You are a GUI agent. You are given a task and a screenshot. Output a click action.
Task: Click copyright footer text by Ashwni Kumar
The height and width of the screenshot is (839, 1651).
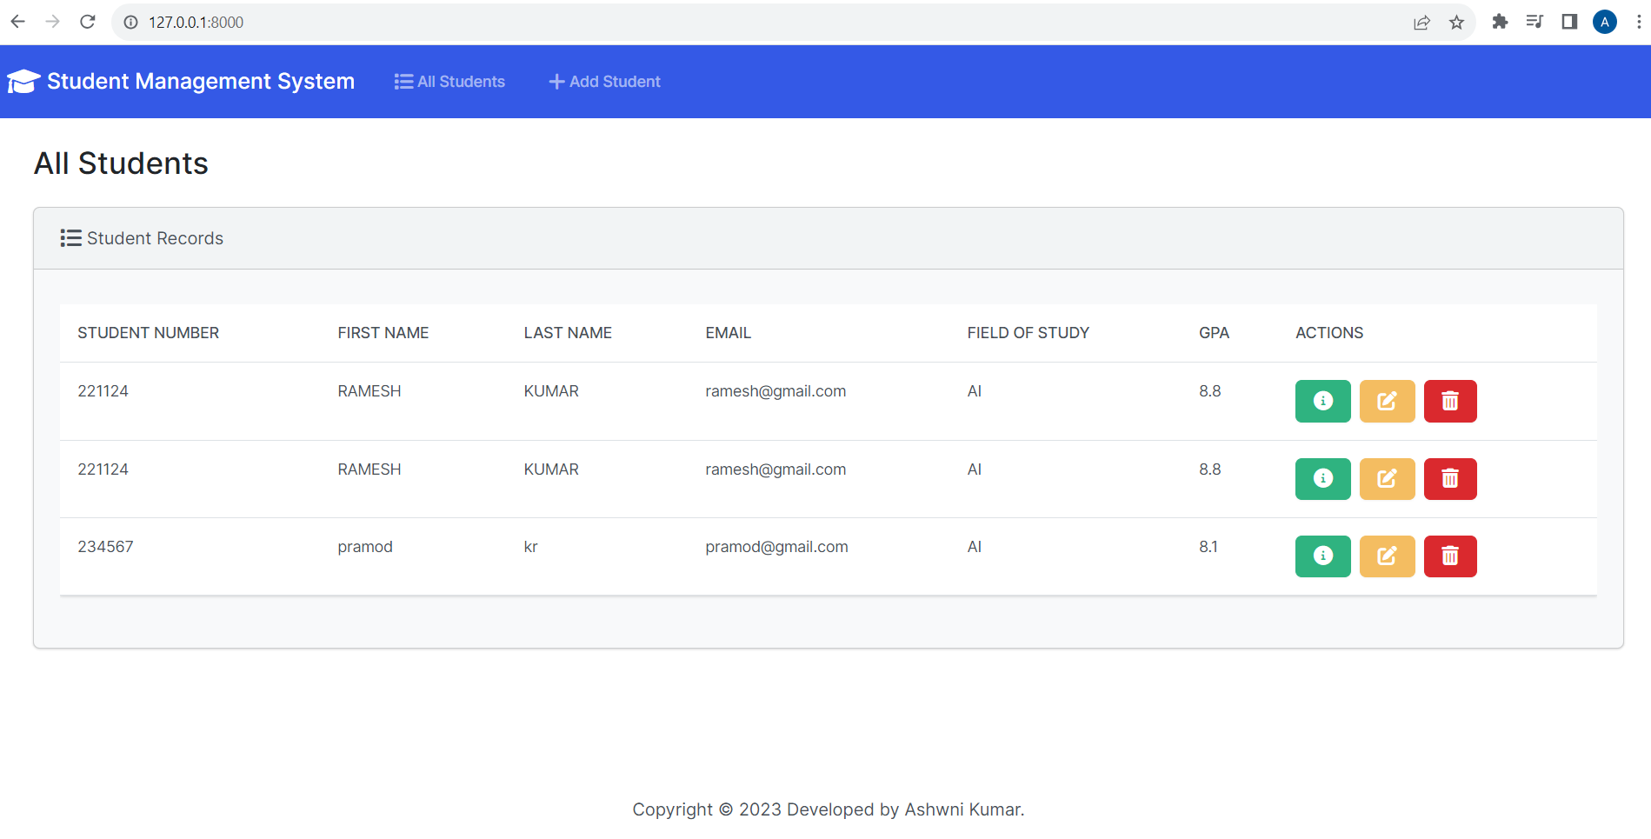point(829,809)
